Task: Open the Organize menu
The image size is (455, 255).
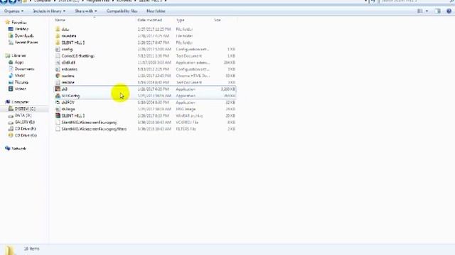Action: [14, 11]
